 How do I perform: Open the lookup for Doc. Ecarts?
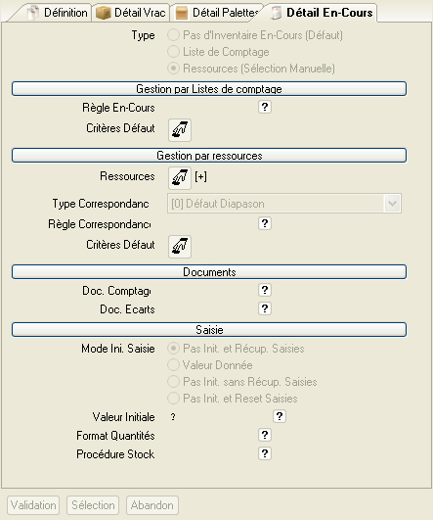tap(265, 308)
